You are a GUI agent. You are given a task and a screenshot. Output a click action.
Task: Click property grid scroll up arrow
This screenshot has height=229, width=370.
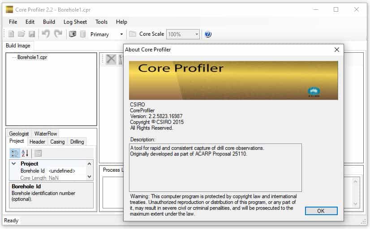pyautogui.click(x=89, y=164)
